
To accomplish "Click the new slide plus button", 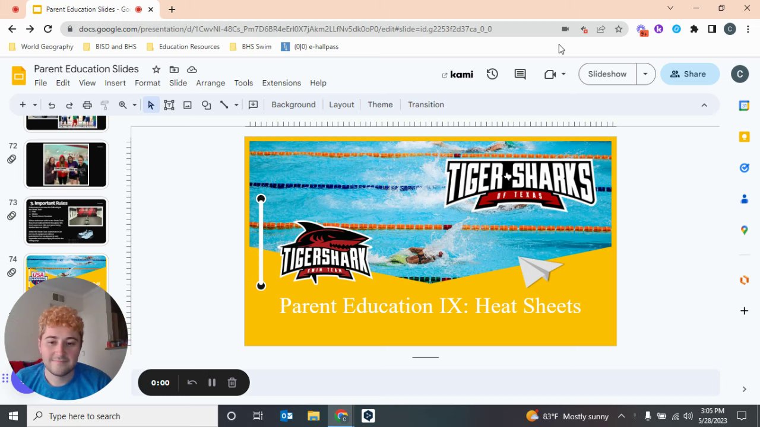I will (23, 105).
